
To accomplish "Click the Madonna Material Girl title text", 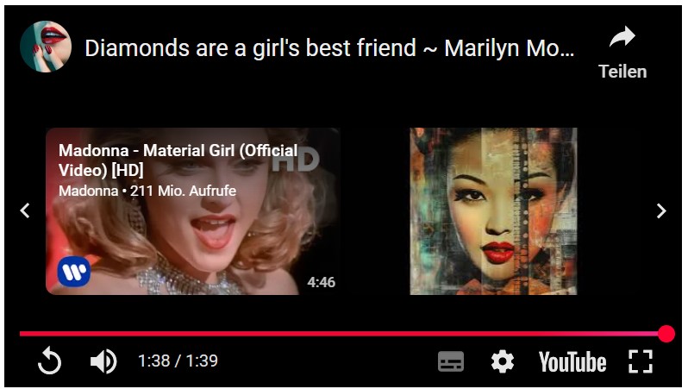I will 178,160.
